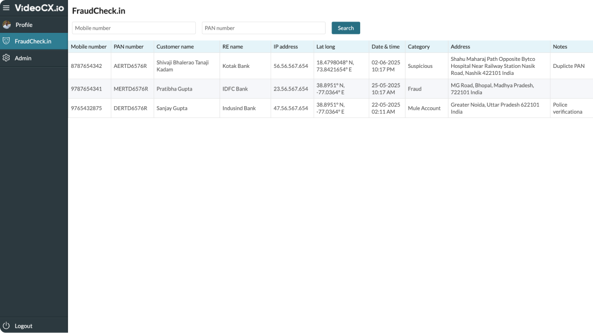Screen dimensions: 593x333
Task: Click date 25-05-2025 10:17 AM
Action: tap(386, 89)
